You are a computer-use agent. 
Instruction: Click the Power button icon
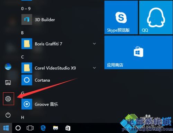(8, 115)
